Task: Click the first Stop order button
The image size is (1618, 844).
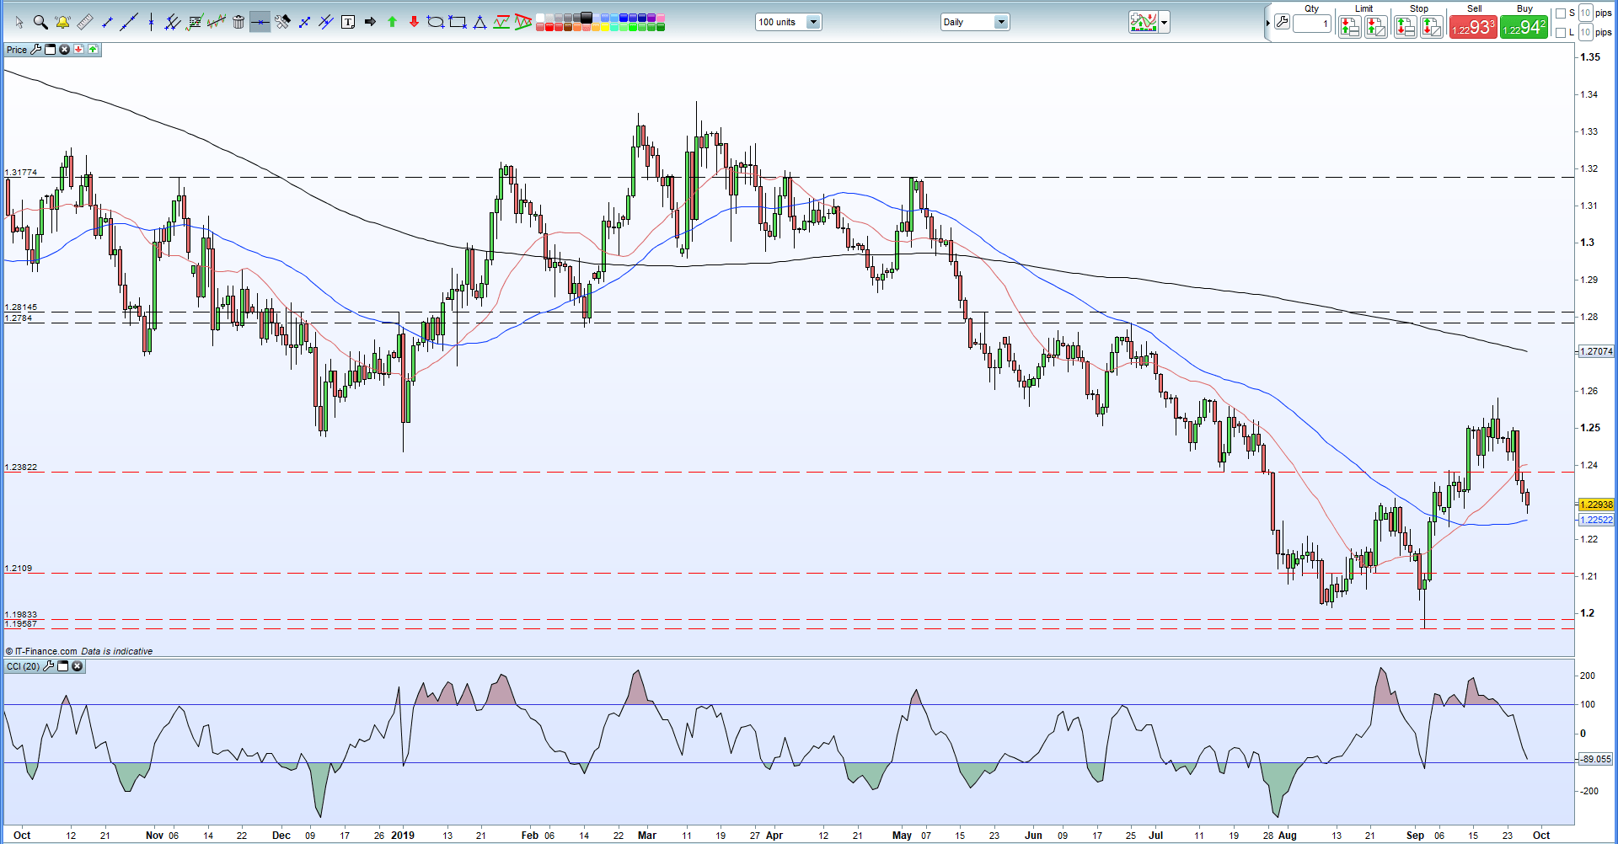Action: [x=1405, y=27]
